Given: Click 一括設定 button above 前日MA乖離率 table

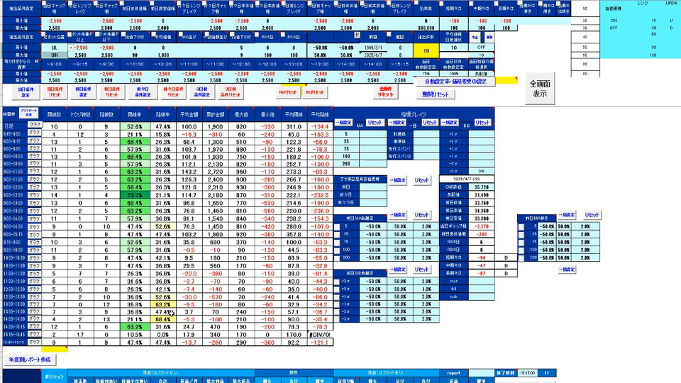Looking at the screenshot, I should 397,214.
